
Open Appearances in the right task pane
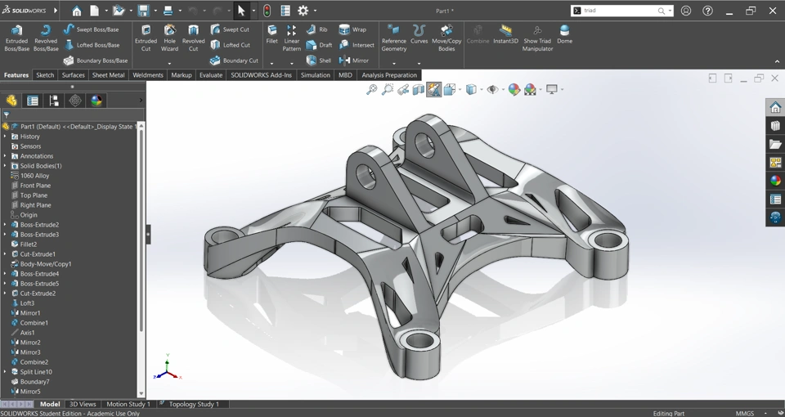point(775,181)
